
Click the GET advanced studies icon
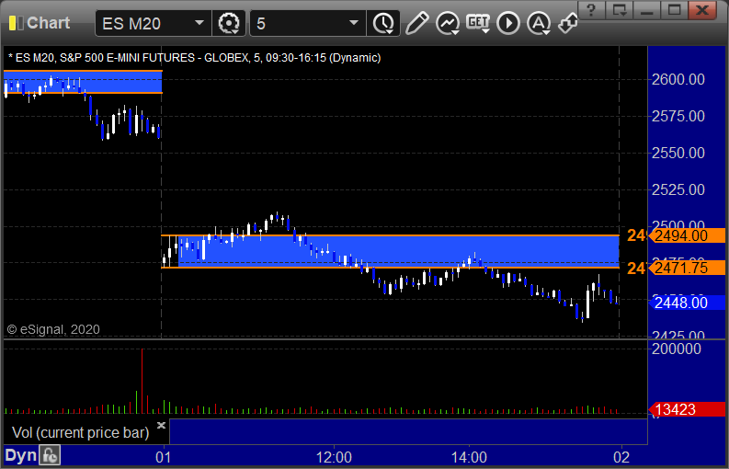click(478, 23)
